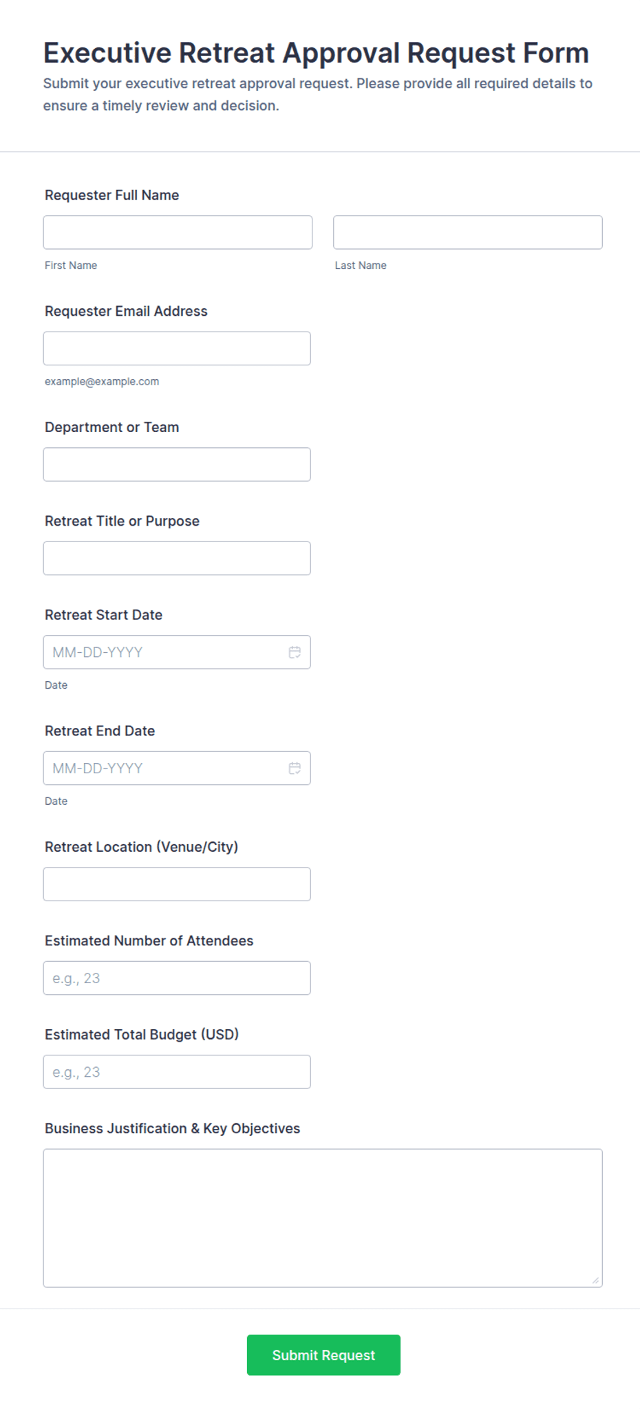The width and height of the screenshot is (640, 1409).
Task: Click the Executive Retreat Approval Request Form heading
Action: (316, 53)
